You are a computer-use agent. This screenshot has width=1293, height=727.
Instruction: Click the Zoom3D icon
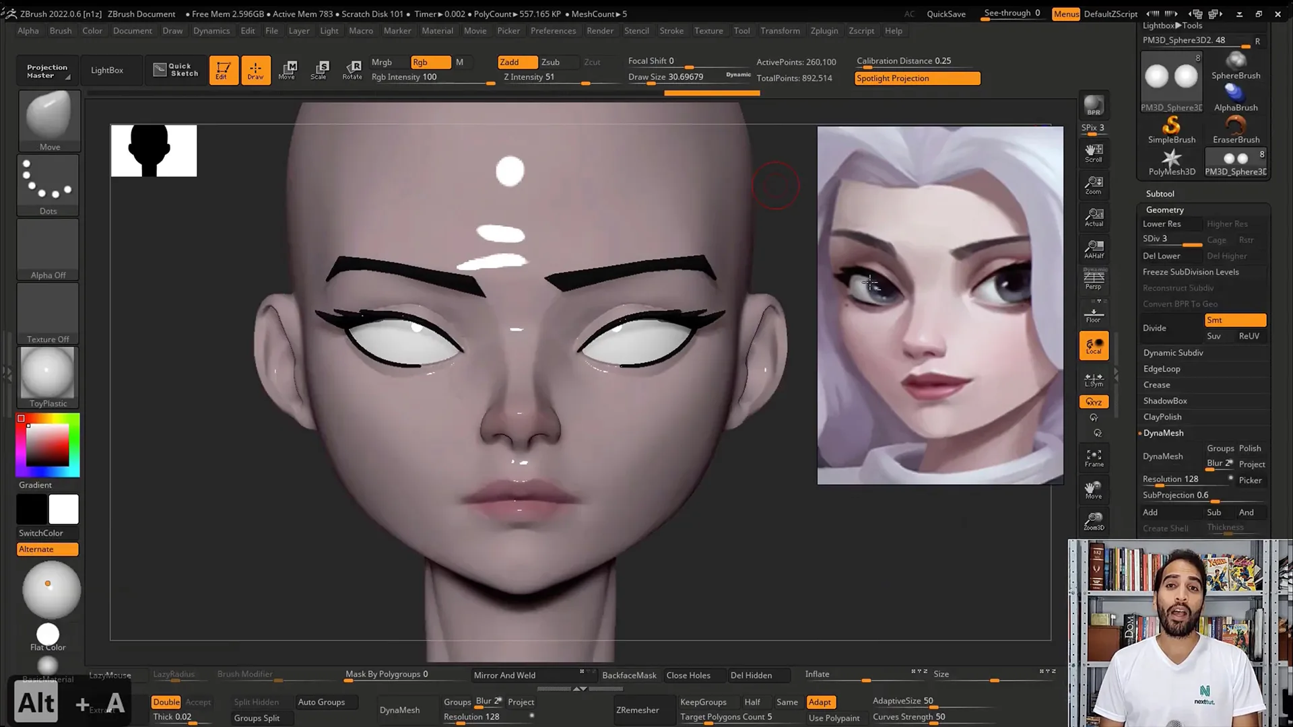[1094, 521]
